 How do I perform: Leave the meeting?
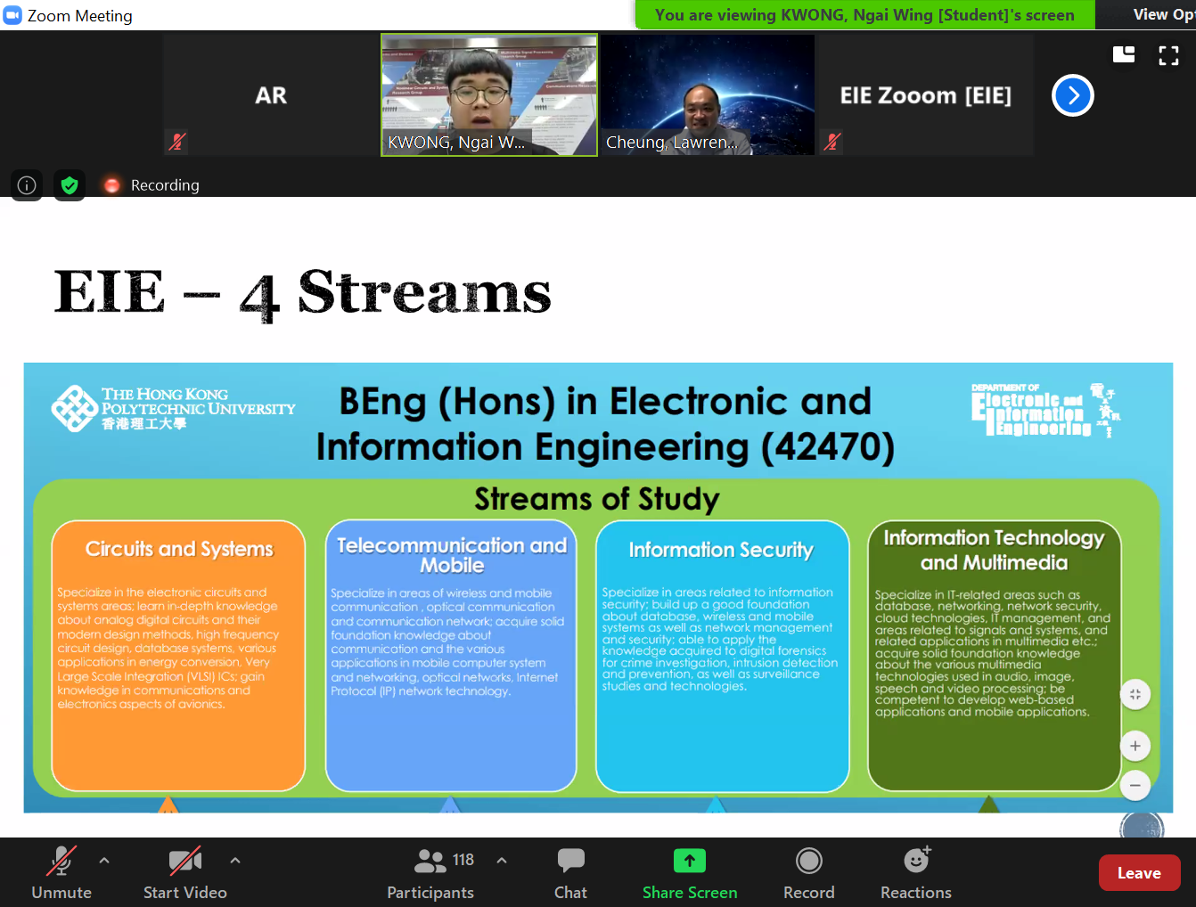point(1139,873)
